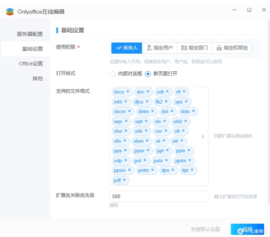Click the sort arrows beside the format list
This screenshot has width=270, height=237.
tap(202, 136)
